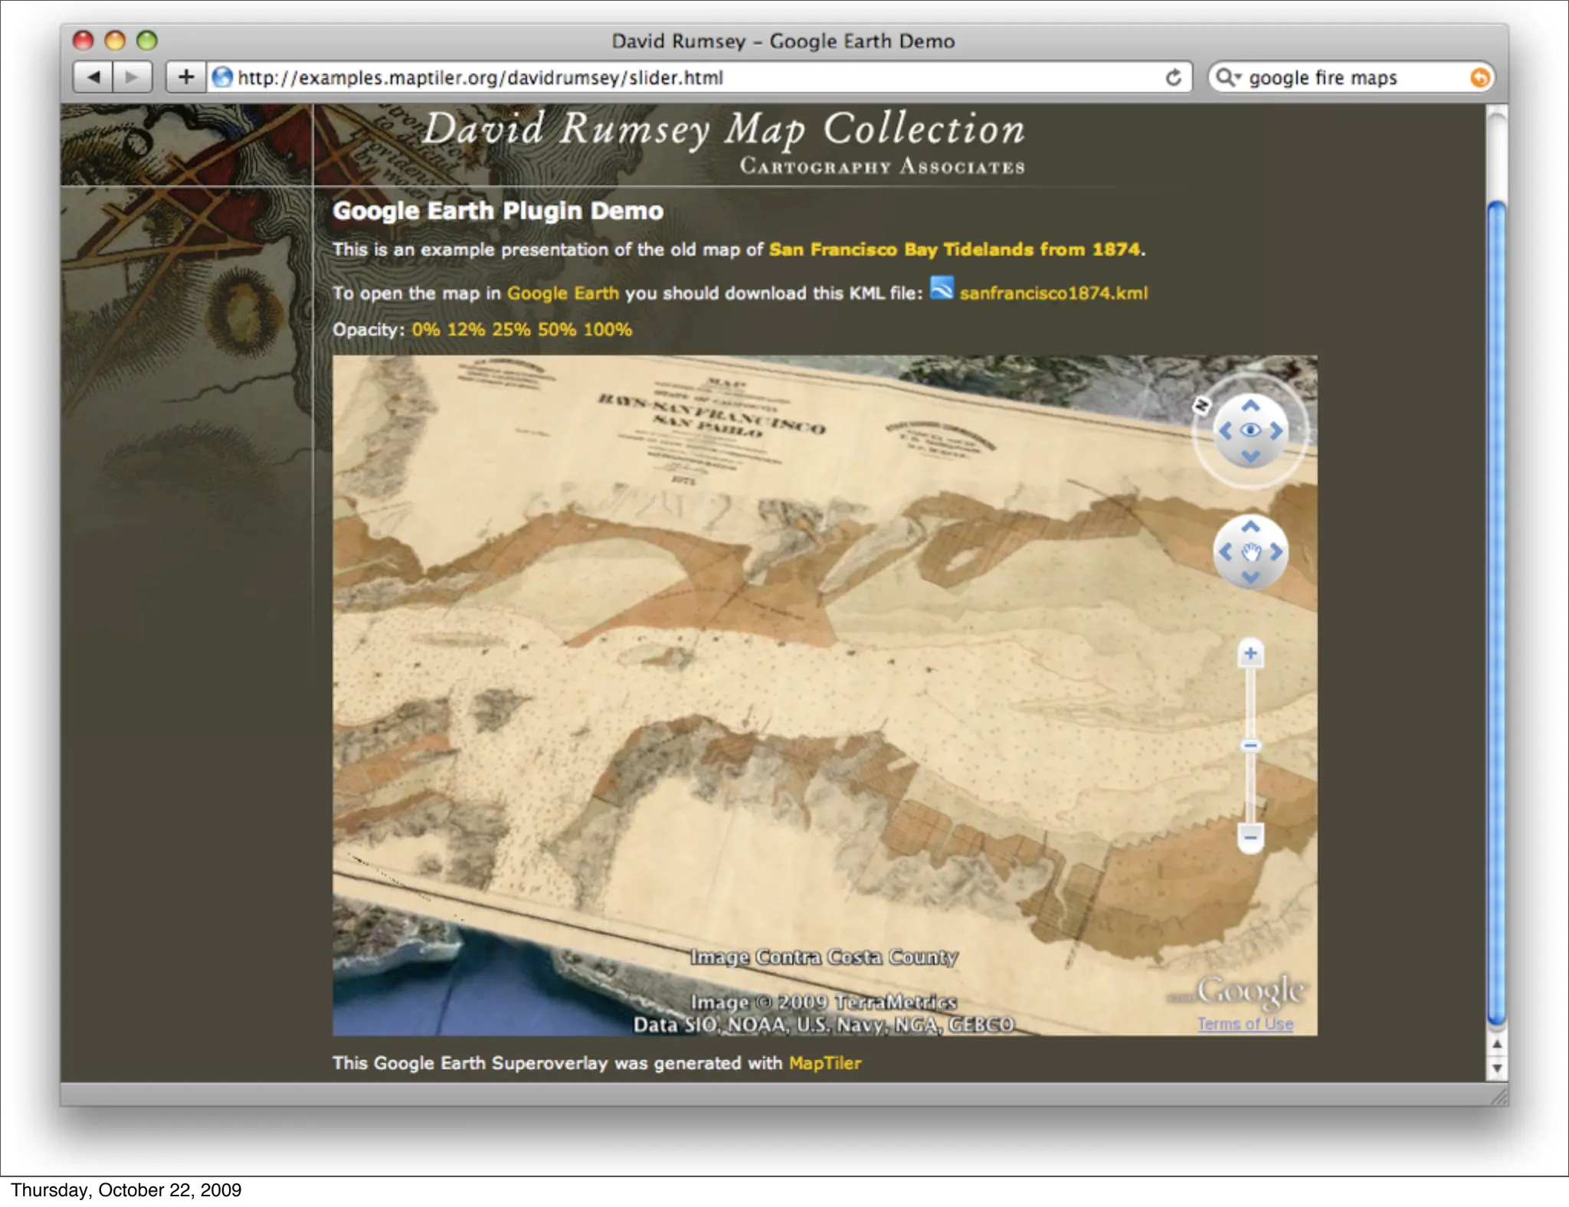Set map opacity to 100%
The width and height of the screenshot is (1569, 1207).
tap(608, 330)
